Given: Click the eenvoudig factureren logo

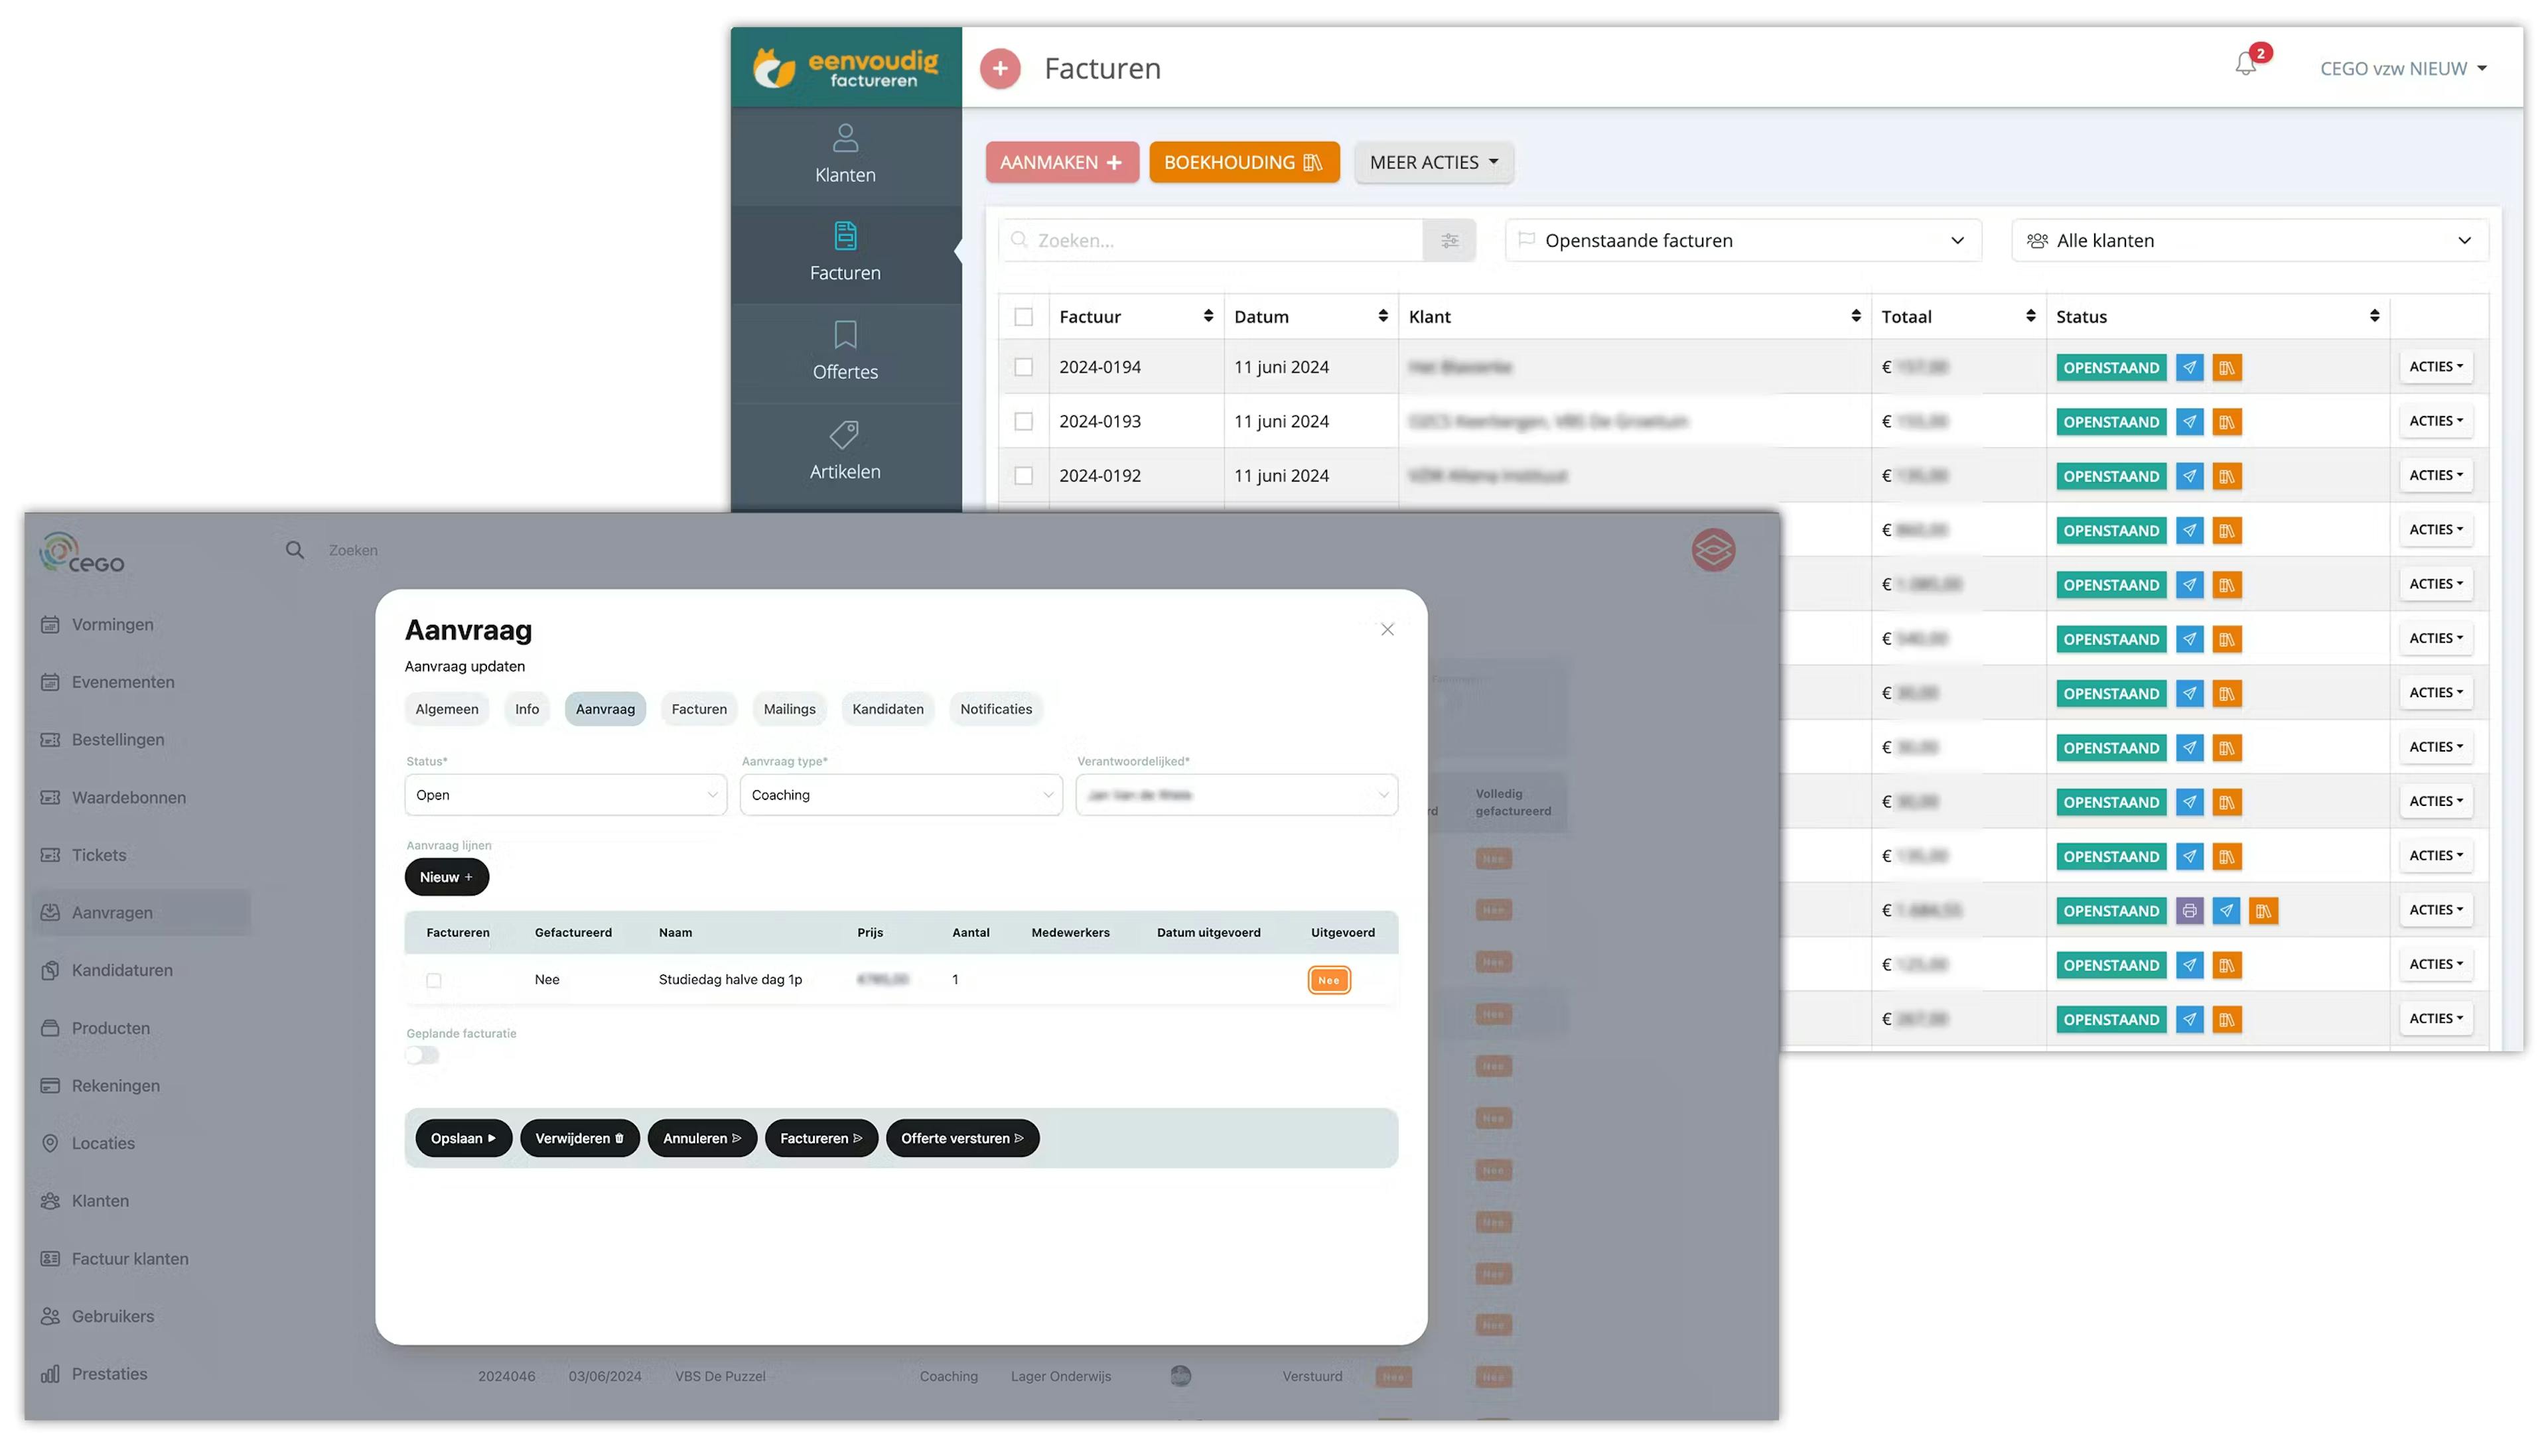Looking at the screenshot, I should (845, 67).
